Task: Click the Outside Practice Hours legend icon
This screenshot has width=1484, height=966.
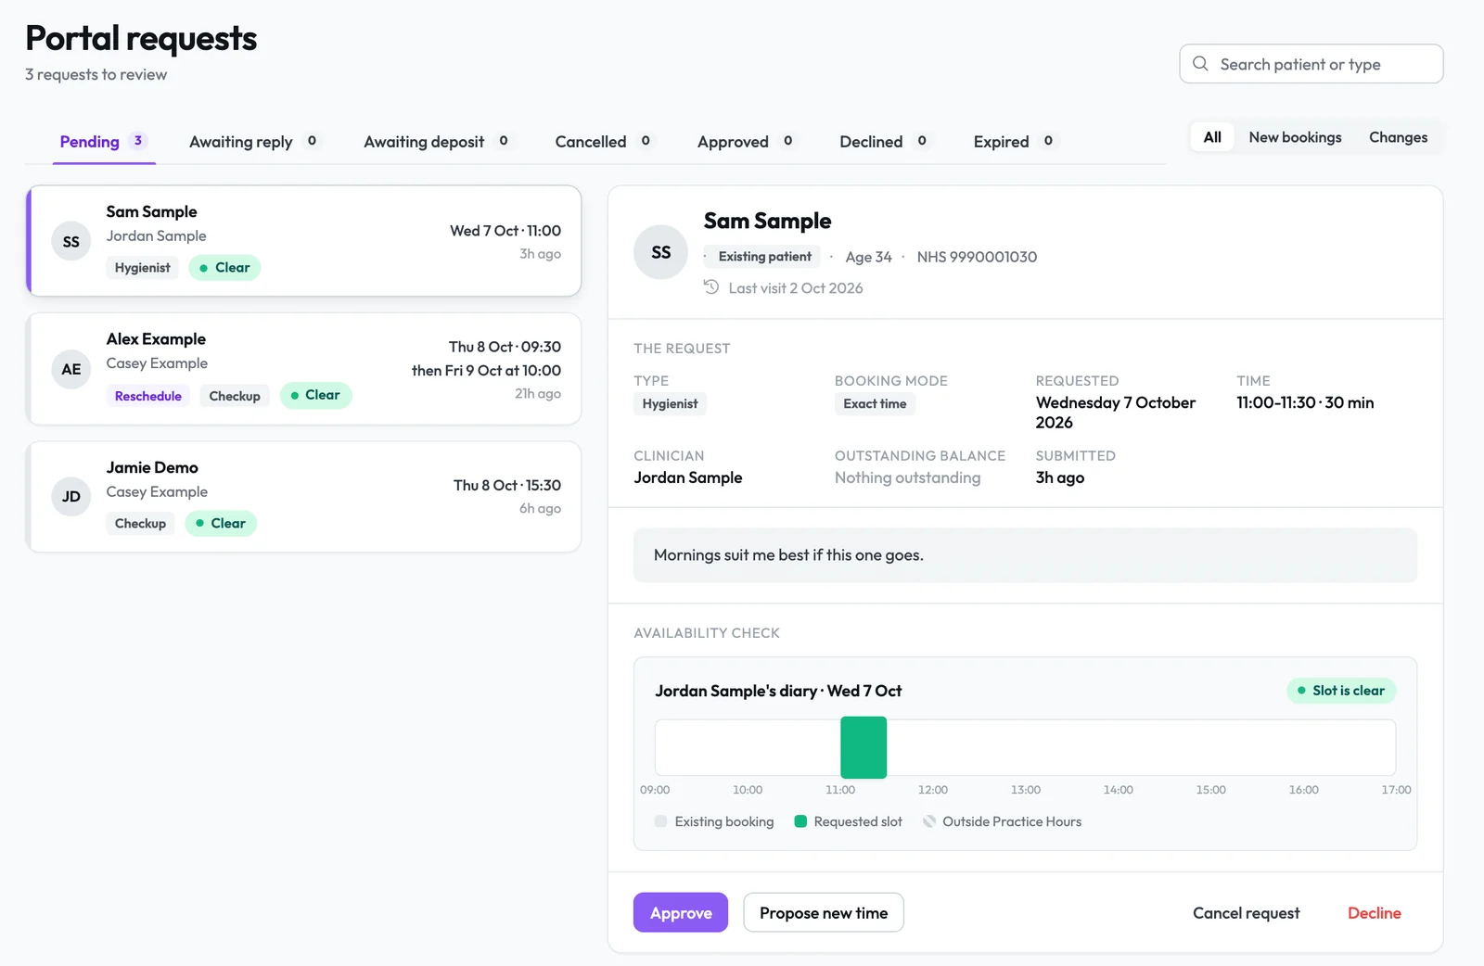Action: (929, 821)
